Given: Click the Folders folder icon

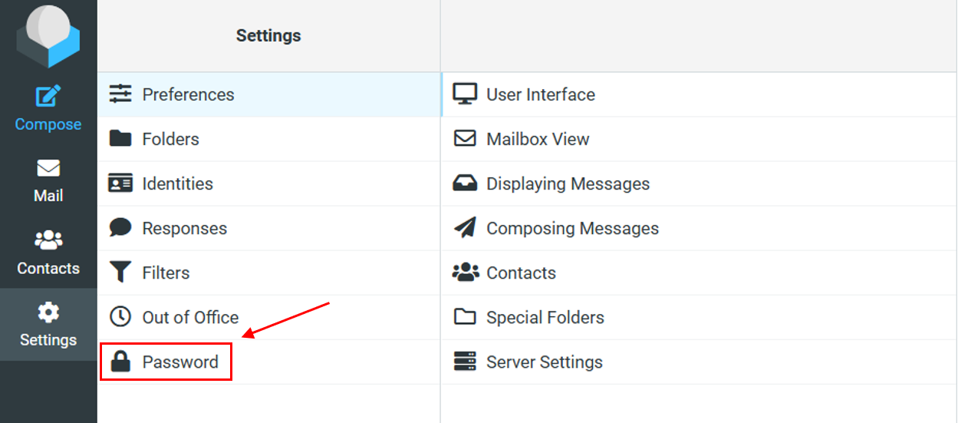Looking at the screenshot, I should click(120, 139).
